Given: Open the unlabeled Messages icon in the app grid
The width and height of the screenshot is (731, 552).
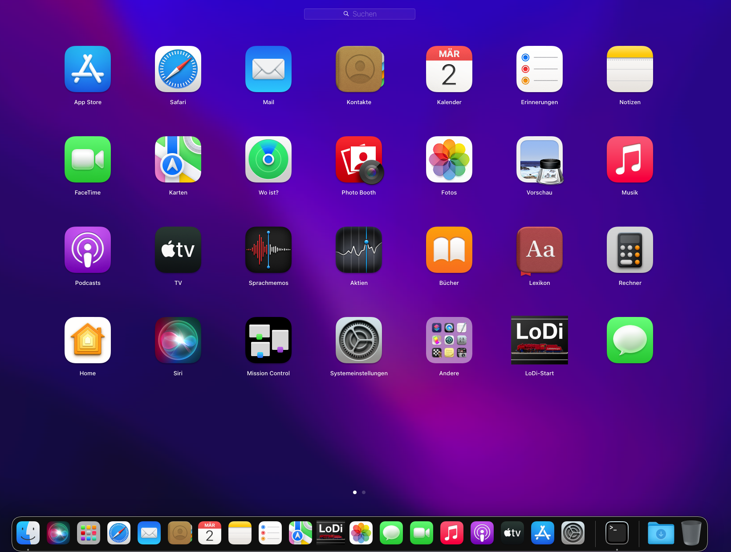Looking at the screenshot, I should [630, 340].
